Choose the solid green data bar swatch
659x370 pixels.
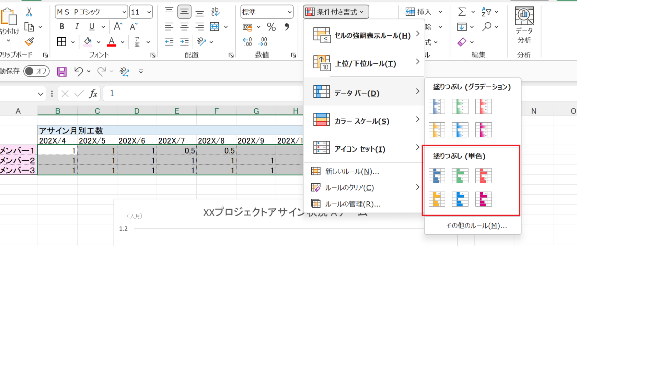coord(460,176)
